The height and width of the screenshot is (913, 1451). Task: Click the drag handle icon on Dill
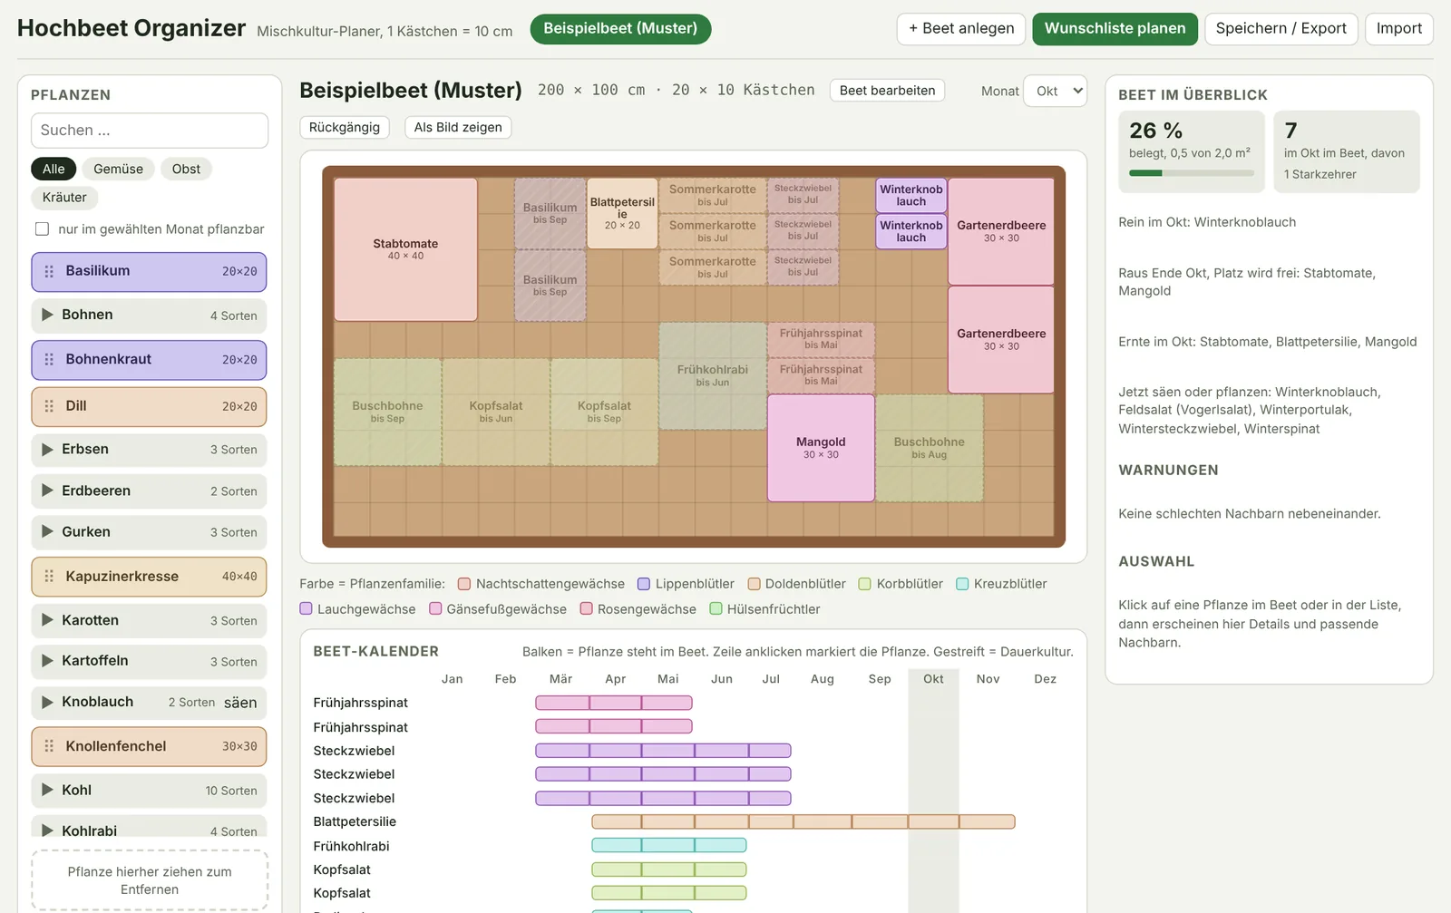(x=49, y=406)
